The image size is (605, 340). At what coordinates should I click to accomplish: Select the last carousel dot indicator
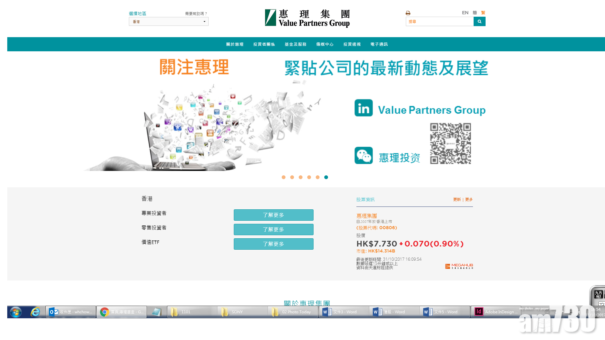tap(326, 177)
